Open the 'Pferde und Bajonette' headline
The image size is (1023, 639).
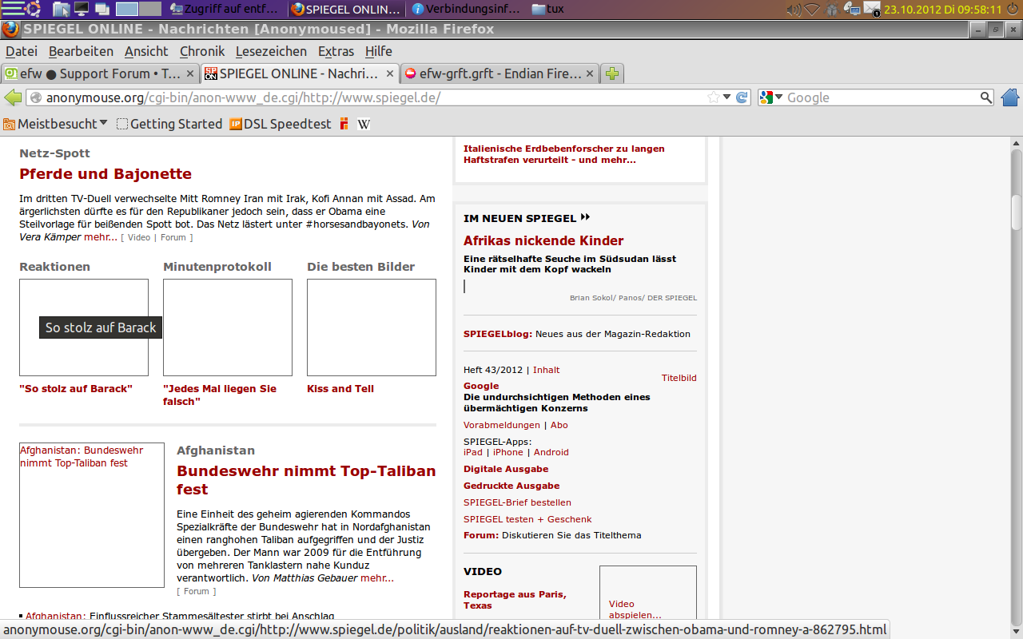pyautogui.click(x=105, y=174)
